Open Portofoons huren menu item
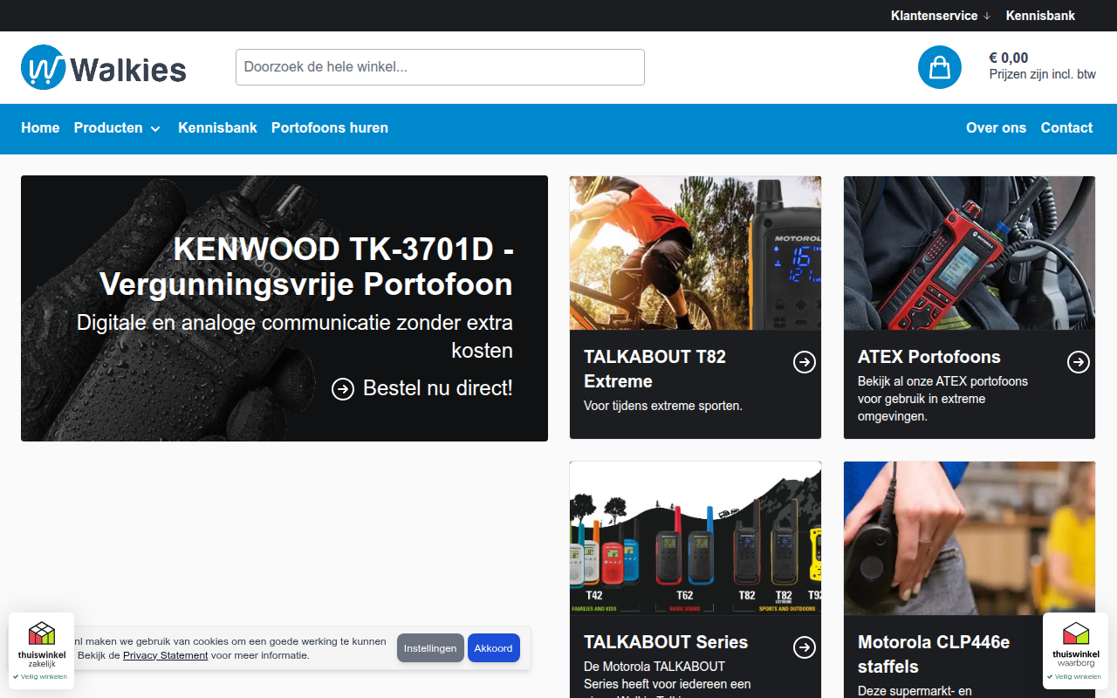This screenshot has height=698, width=1117. click(x=330, y=128)
